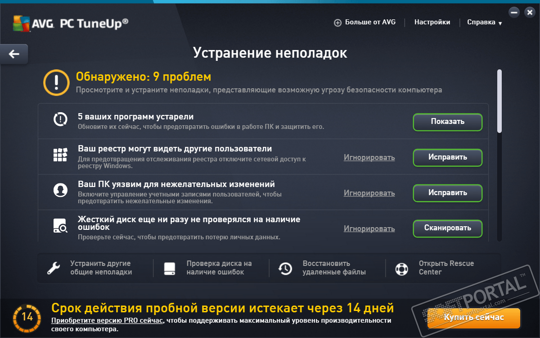Image resolution: width=540 pixels, height=338 pixels.
Task: Click the Обнаружено: 9 проблем heading
Action: point(143,77)
